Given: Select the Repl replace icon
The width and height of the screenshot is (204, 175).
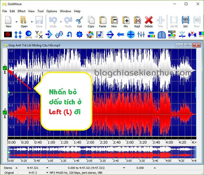Looking at the screenshot, I should tap(137, 20).
